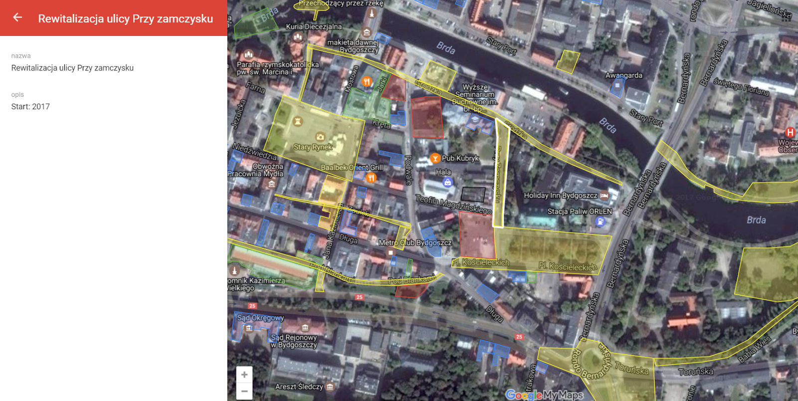Select the Holiday Inn Bydgoszcz hotel icon
The image size is (798, 401).
(604, 196)
